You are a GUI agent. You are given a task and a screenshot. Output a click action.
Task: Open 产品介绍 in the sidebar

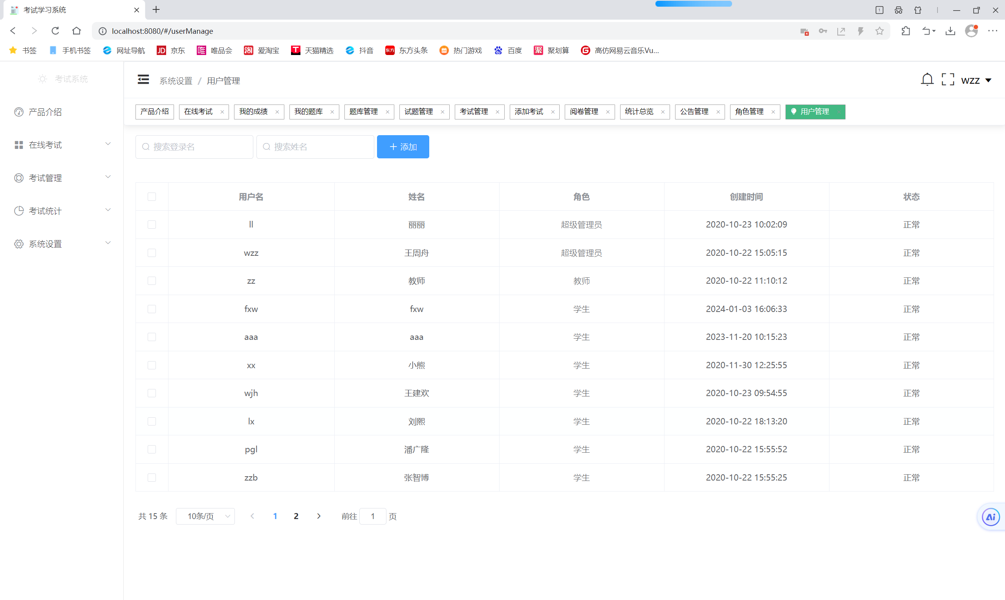(45, 112)
